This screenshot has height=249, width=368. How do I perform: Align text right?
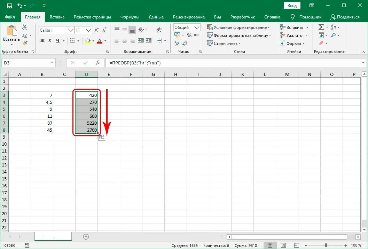tap(132, 41)
